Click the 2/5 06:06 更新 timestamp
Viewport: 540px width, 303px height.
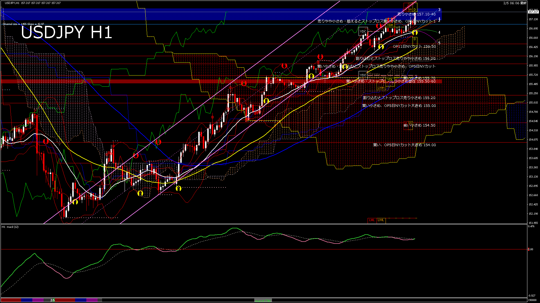(515, 3)
